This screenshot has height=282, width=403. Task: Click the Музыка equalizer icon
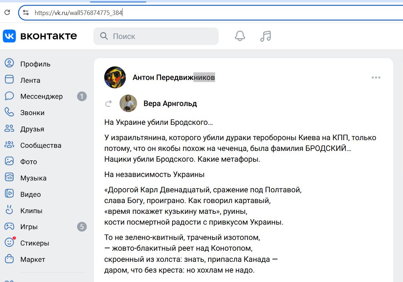click(9, 177)
